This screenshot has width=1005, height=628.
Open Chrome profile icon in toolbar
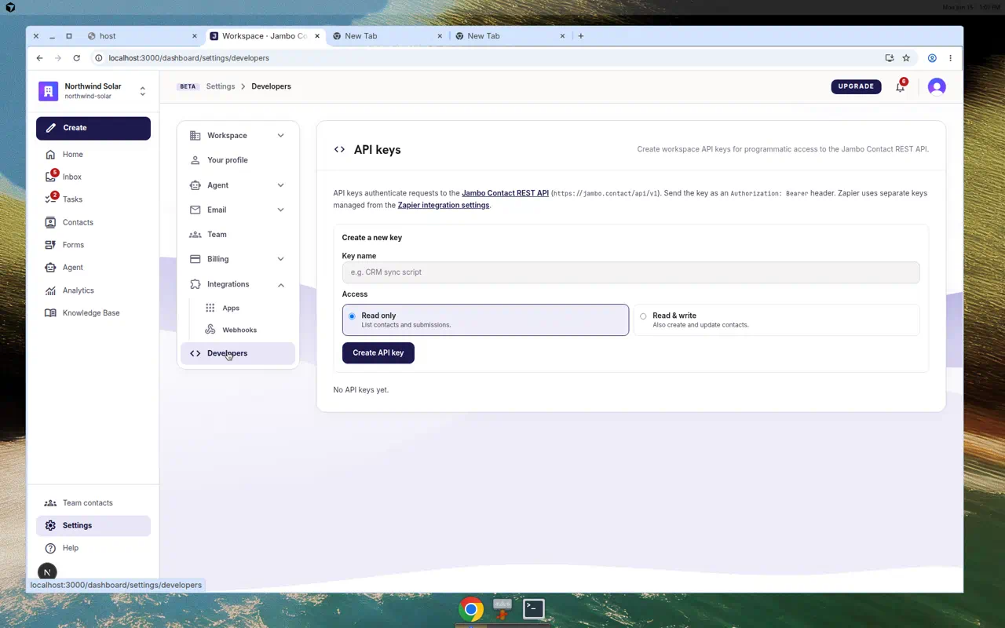[932, 58]
